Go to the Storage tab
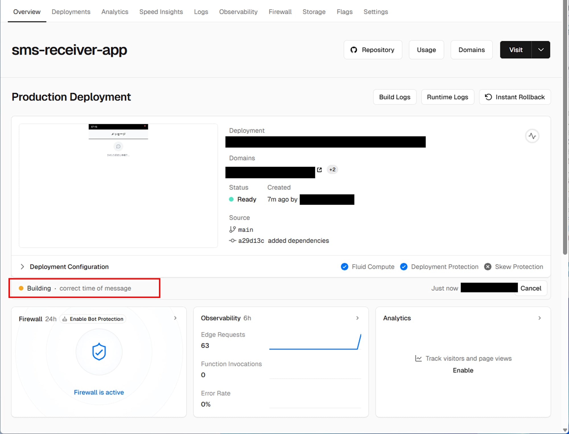 pyautogui.click(x=314, y=12)
